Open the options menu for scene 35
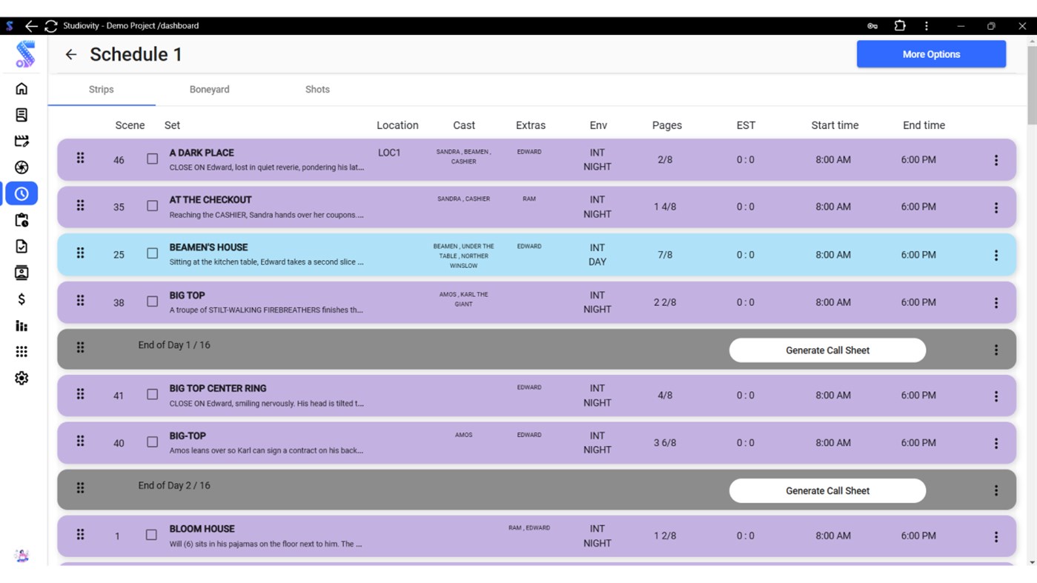The image size is (1037, 583). tap(996, 207)
